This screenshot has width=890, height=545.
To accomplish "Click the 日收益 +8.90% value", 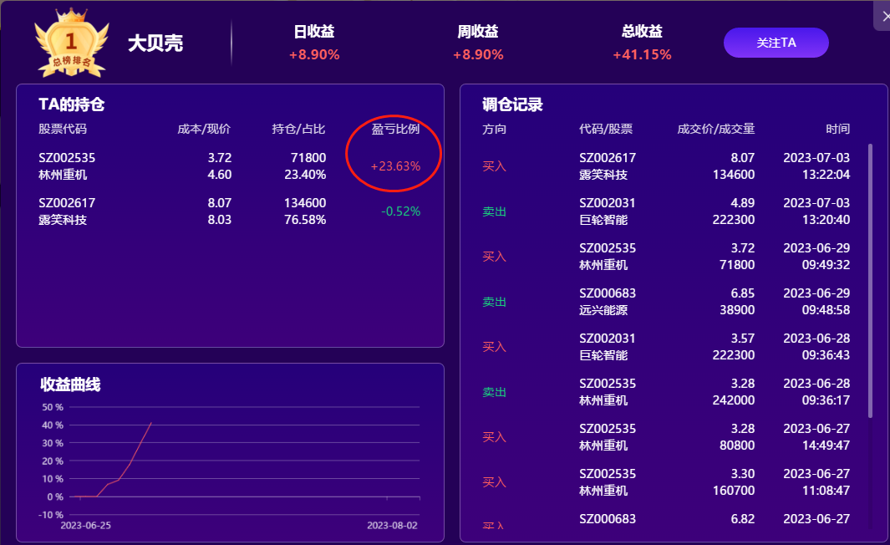I will pyautogui.click(x=314, y=54).
